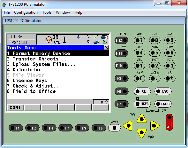Click the Bluetooth status icon
This screenshot has width=188, height=148.
78,37
